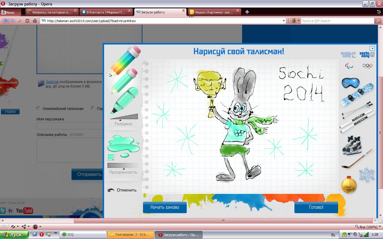The height and width of the screenshot is (239, 383).
Task: Open a new browser tab
Action: 247,12
